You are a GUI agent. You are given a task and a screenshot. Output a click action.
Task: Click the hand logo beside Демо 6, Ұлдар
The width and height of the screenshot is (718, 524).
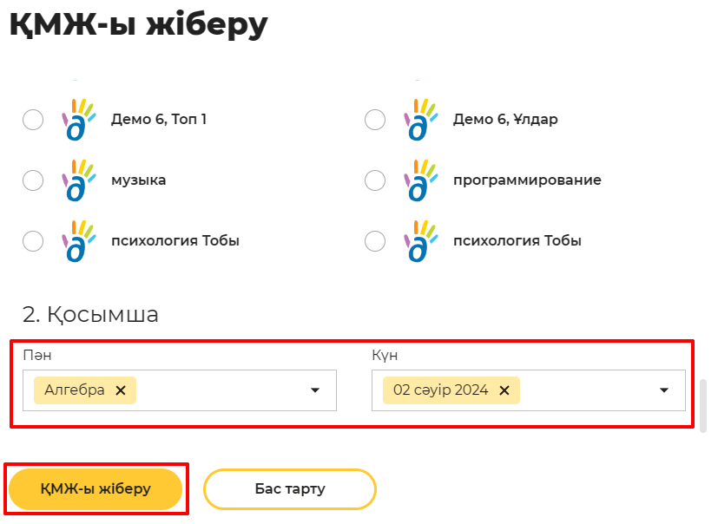(x=421, y=120)
